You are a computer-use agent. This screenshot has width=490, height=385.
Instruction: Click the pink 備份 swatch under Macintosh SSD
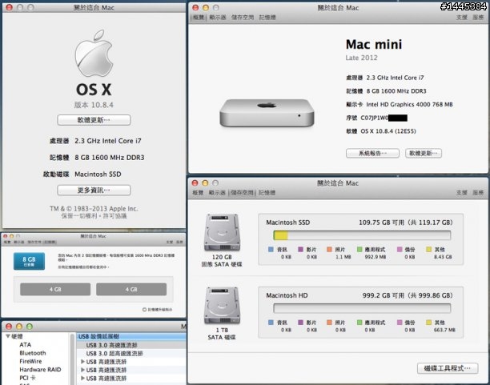[x=400, y=250]
